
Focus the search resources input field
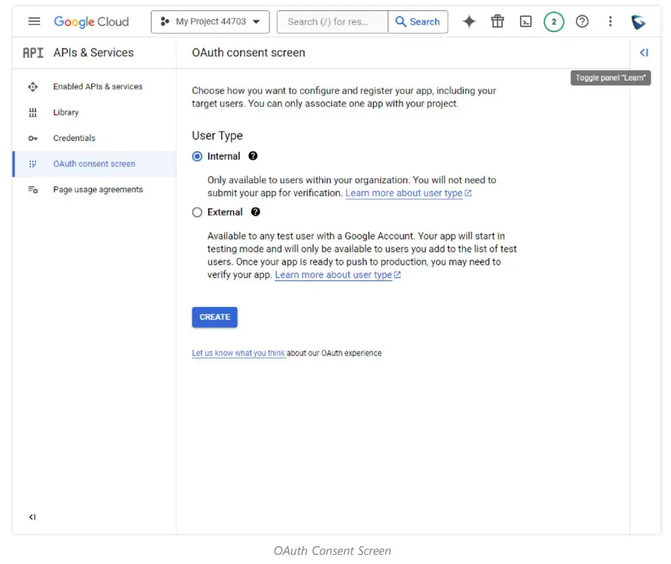click(332, 22)
